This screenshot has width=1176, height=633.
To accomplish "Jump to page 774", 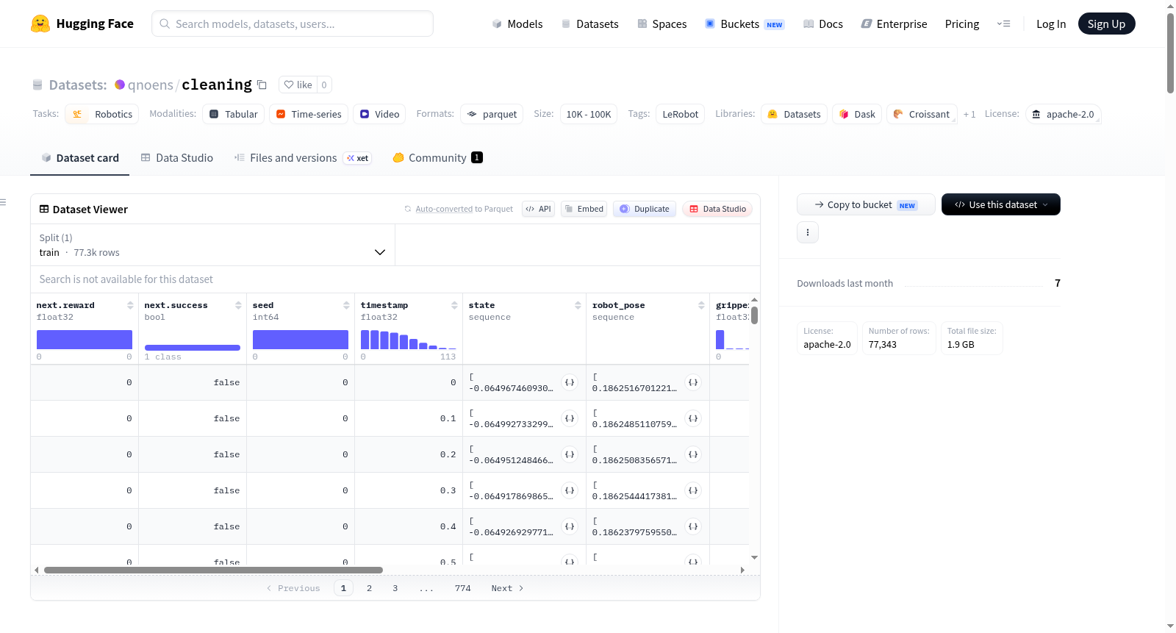I will [463, 588].
